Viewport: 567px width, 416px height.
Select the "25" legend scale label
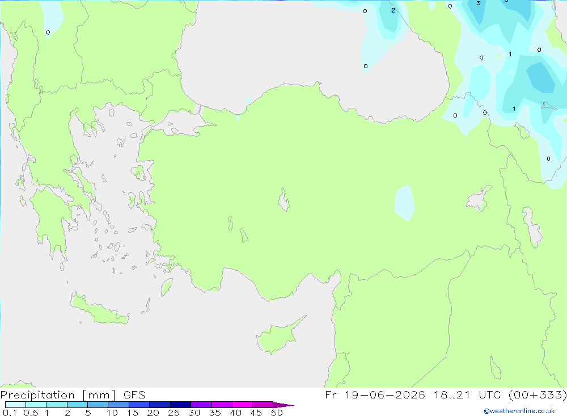(x=174, y=413)
